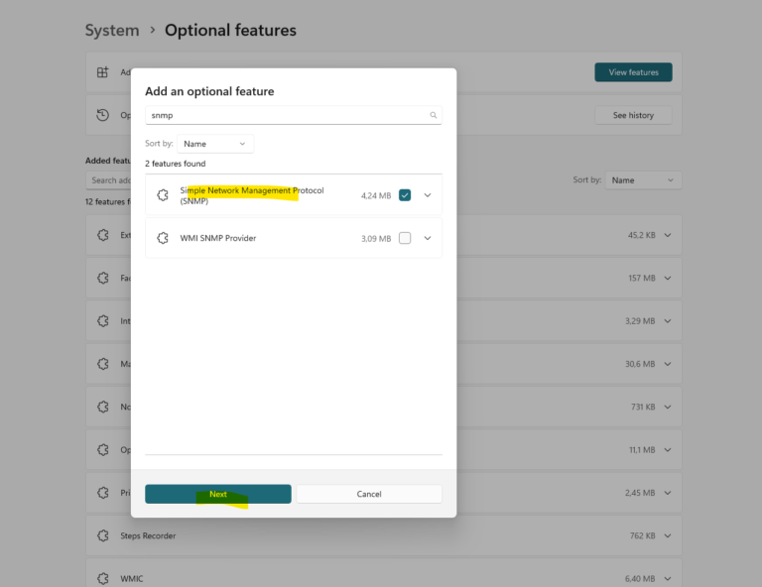
Task: Click the View features button
Action: click(634, 72)
